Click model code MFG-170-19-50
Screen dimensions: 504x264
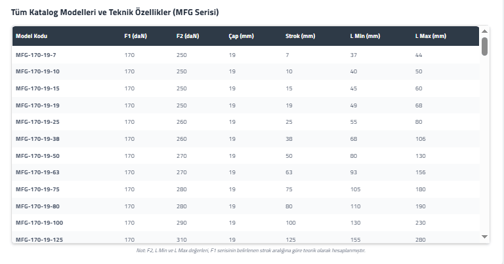click(37, 156)
